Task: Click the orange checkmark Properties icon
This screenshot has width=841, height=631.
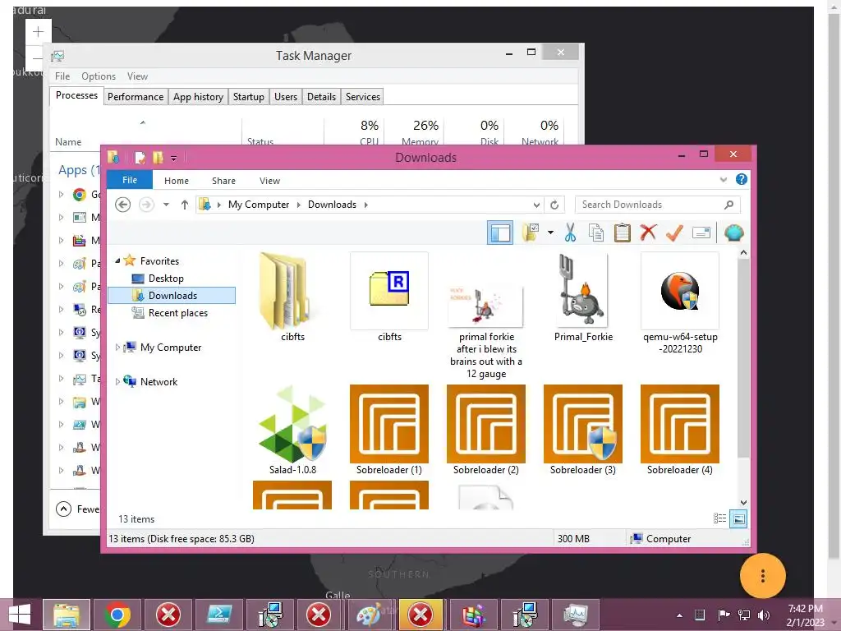Action: coord(674,233)
